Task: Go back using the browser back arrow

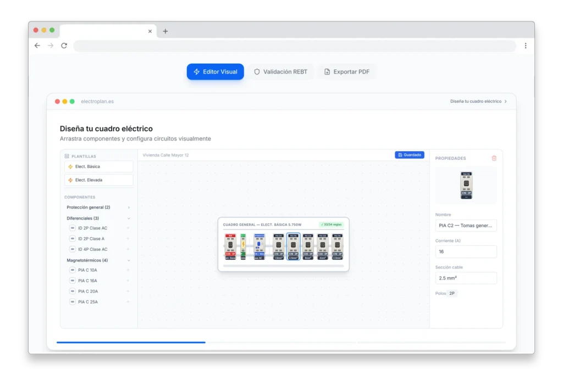Action: coord(37,46)
